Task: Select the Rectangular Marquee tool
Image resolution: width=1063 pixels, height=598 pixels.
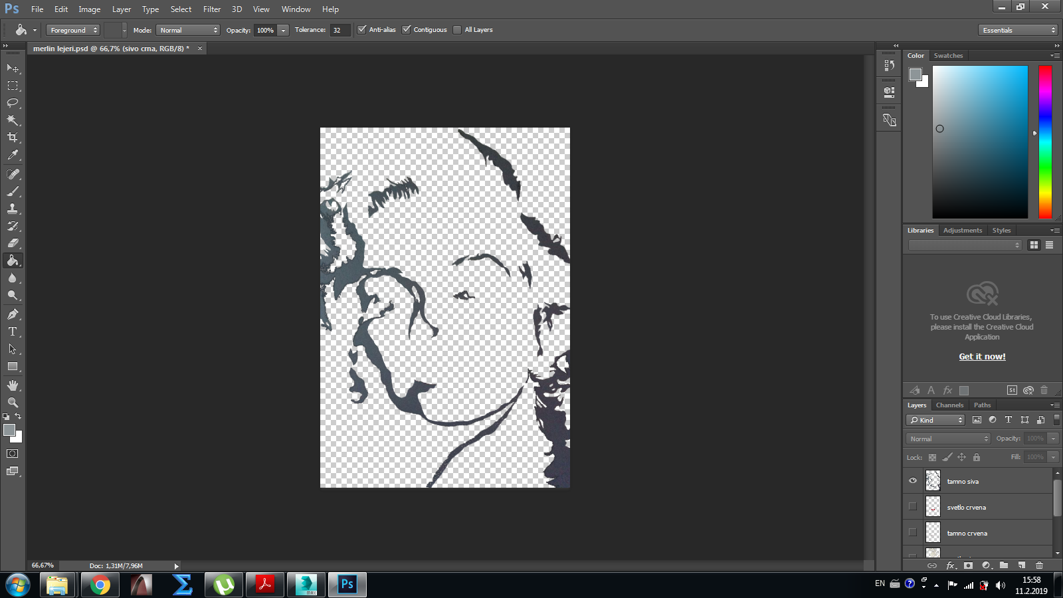Action: click(13, 86)
